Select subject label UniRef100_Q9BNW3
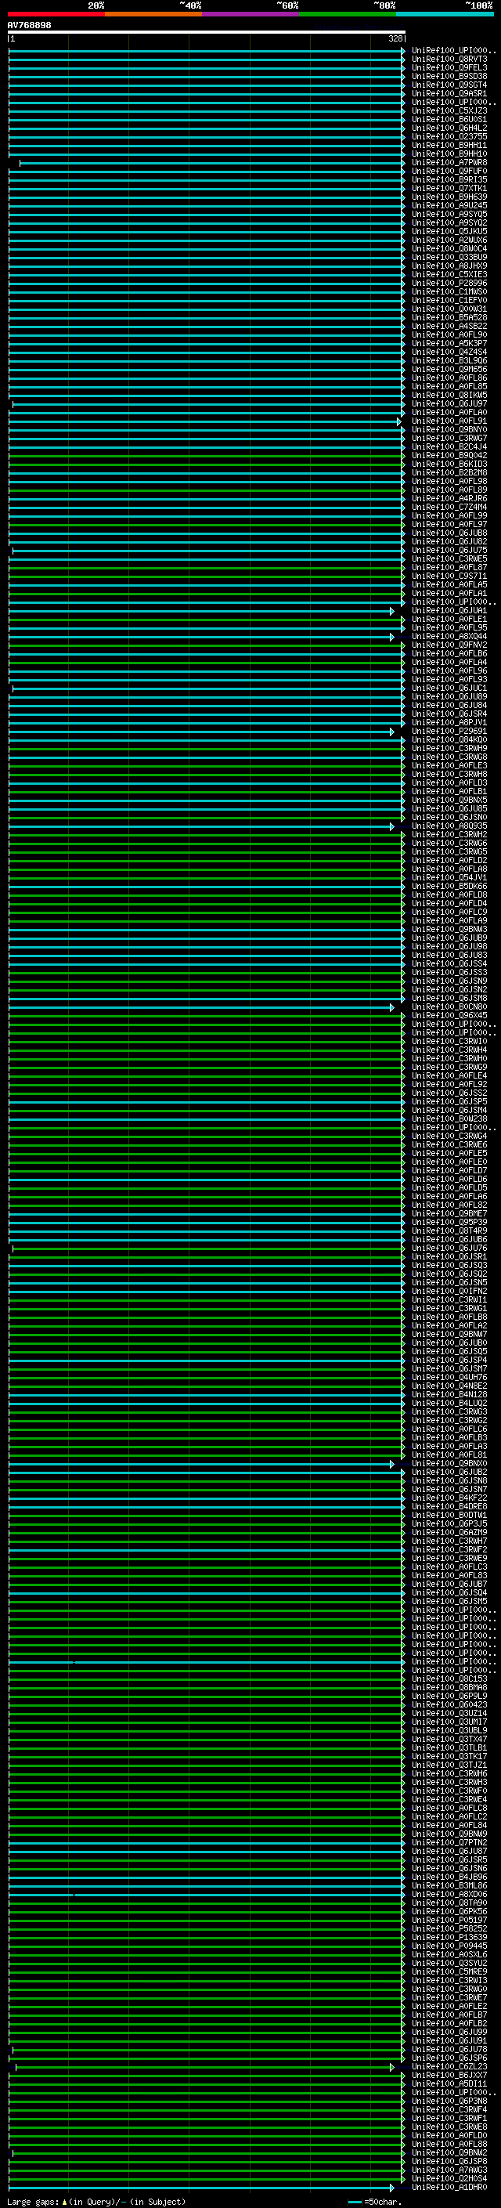Viewport: 501px width, 2208px height. click(x=449, y=928)
